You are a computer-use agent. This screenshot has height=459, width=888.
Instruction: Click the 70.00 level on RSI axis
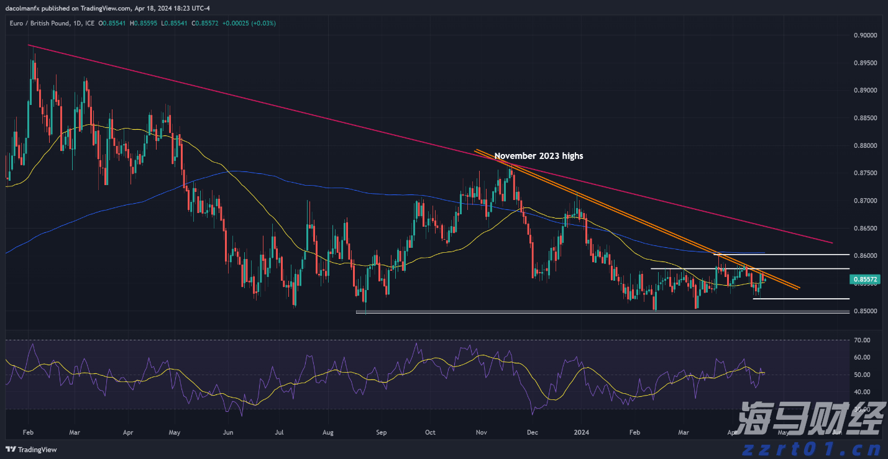point(861,340)
